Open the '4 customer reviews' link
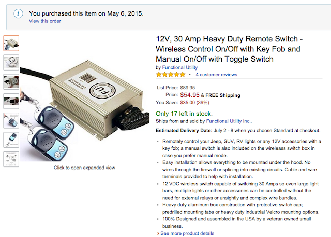 [216, 75]
